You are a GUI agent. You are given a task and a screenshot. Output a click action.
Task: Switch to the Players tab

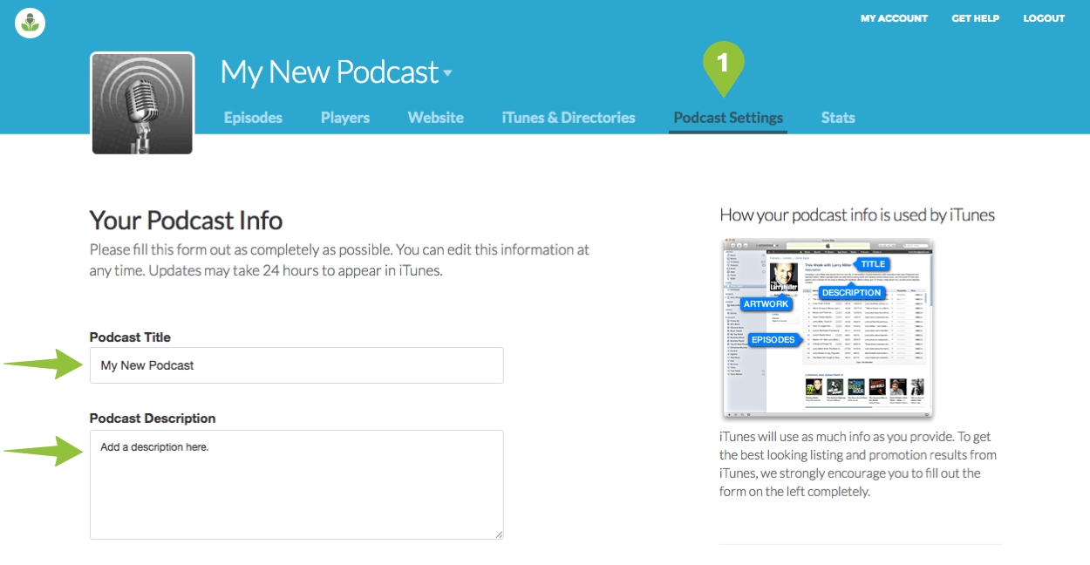click(344, 118)
